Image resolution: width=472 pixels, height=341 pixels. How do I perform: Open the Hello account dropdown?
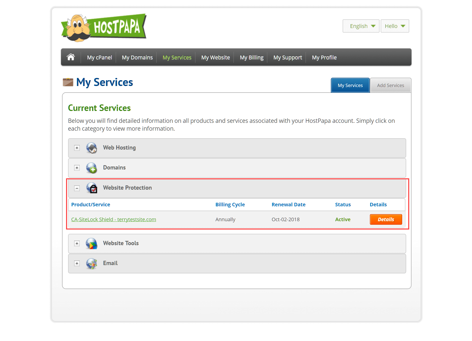point(395,26)
